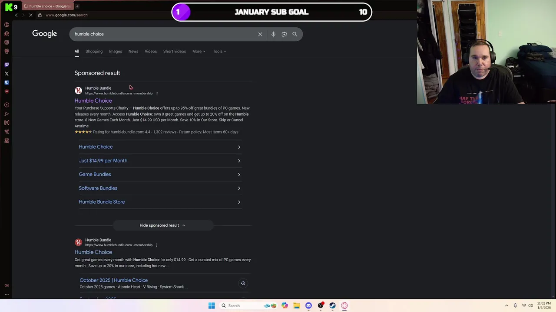Open Copilot from the taskbar

285,305
